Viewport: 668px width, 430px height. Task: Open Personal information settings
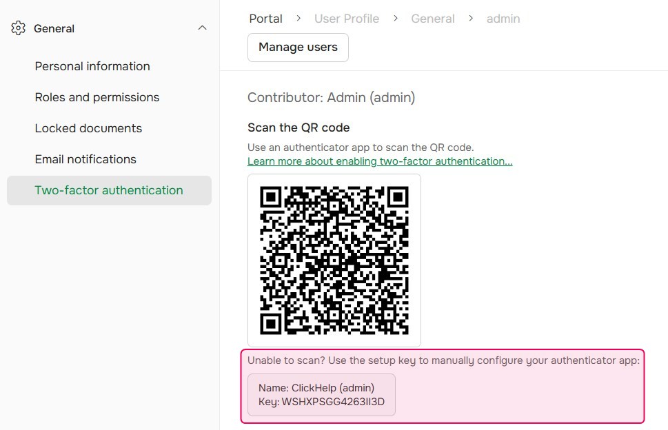92,66
